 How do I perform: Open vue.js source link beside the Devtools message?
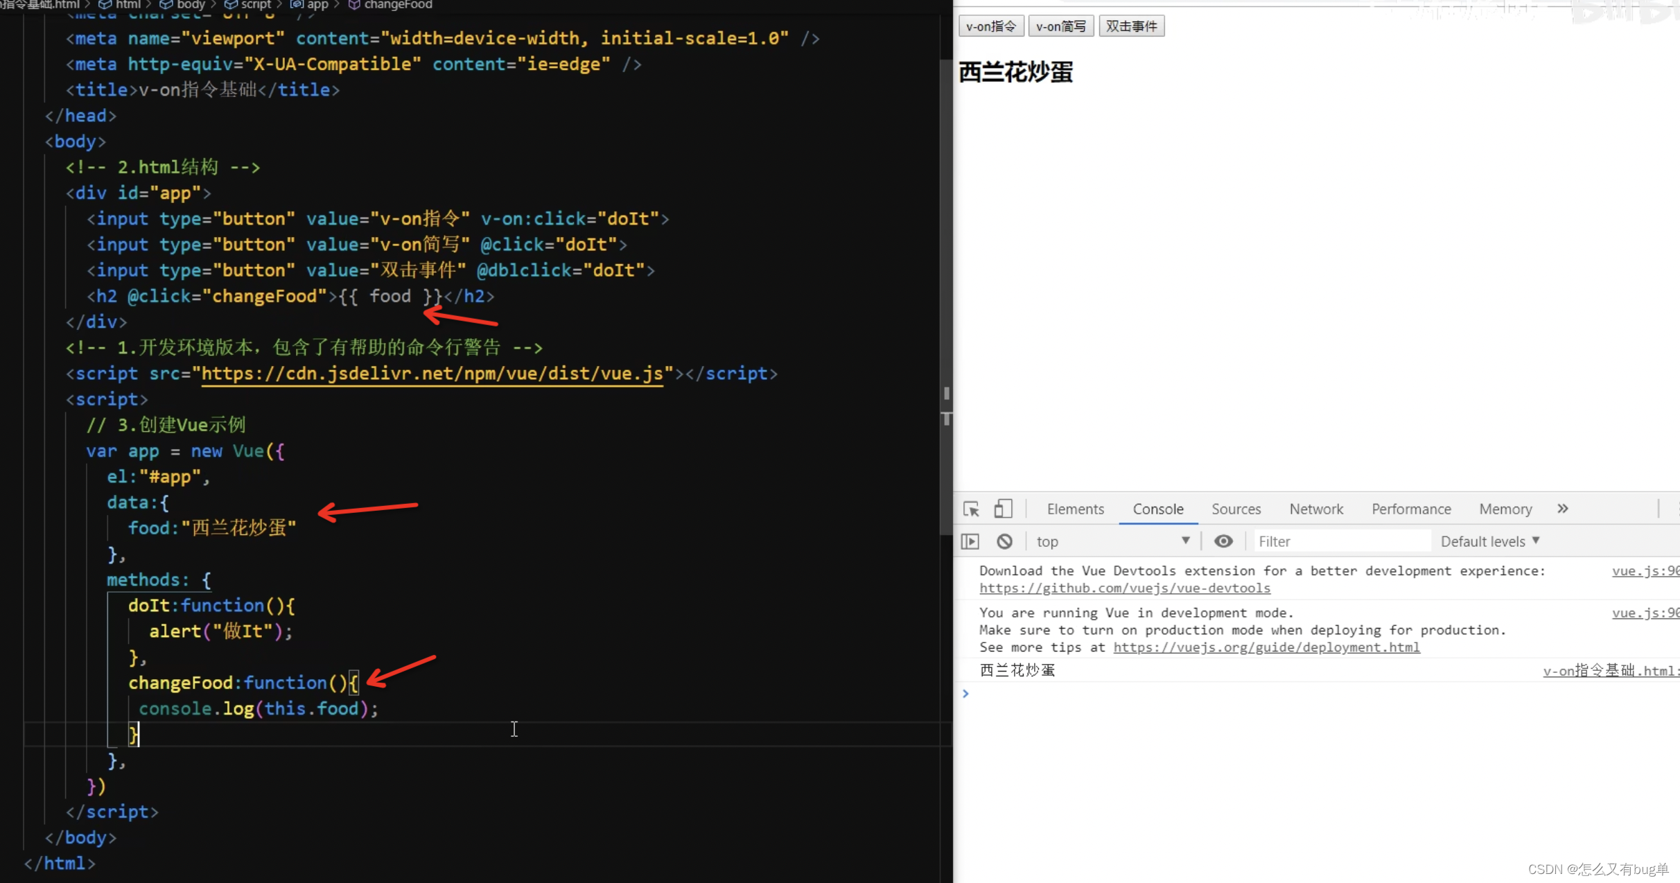click(x=1645, y=571)
